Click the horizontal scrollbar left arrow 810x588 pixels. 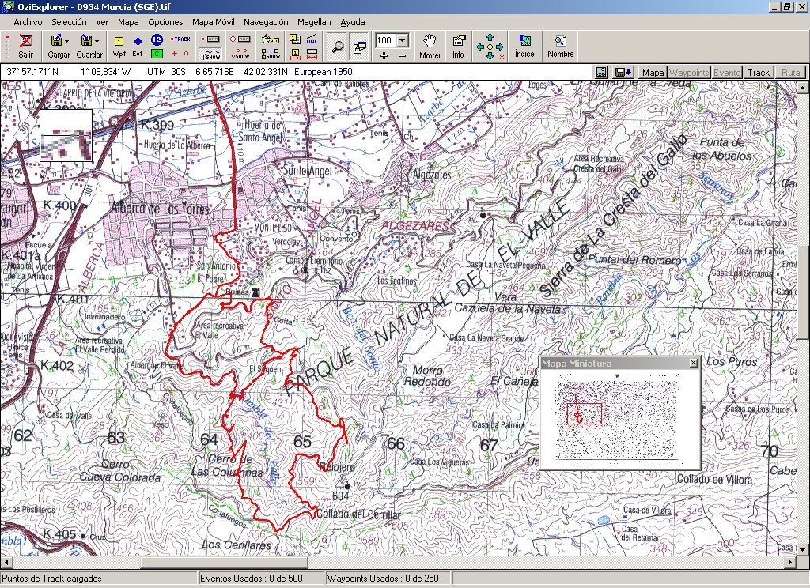(6, 562)
